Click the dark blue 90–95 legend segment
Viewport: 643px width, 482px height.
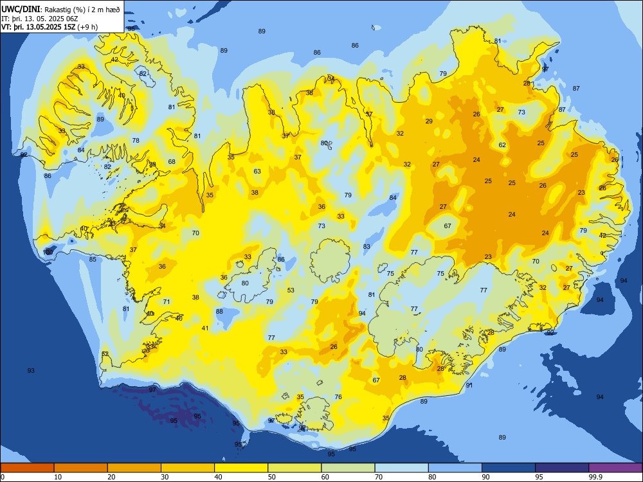click(x=509, y=468)
